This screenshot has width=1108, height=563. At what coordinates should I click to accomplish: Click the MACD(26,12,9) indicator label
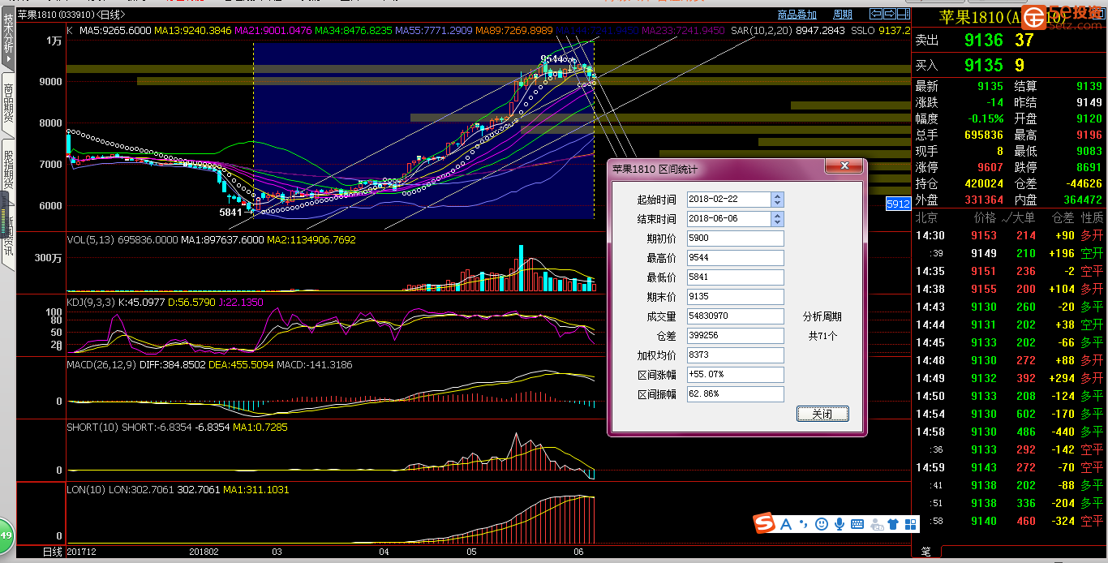click(x=101, y=365)
